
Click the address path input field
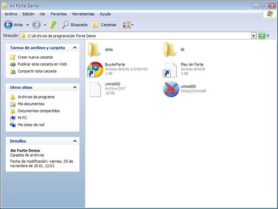tap(136, 35)
